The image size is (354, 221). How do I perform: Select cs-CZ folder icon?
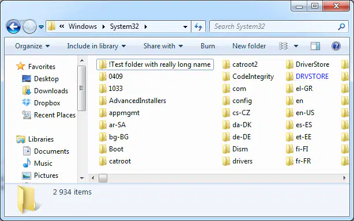226,113
